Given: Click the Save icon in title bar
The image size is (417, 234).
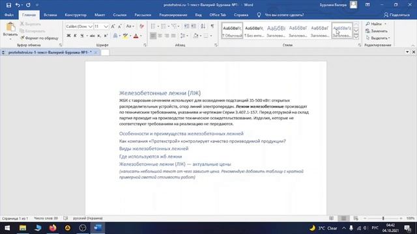Looking at the screenshot, I should click(8, 5).
